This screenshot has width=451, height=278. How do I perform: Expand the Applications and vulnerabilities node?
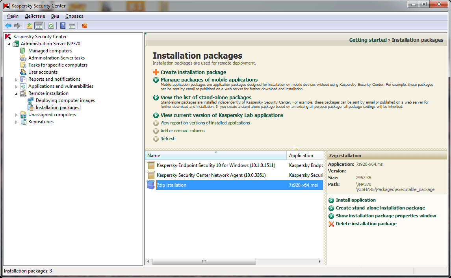pos(16,87)
